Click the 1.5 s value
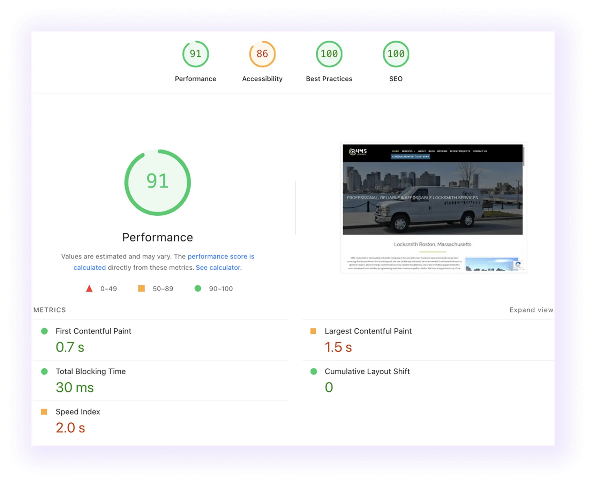593x484 pixels. click(x=338, y=347)
